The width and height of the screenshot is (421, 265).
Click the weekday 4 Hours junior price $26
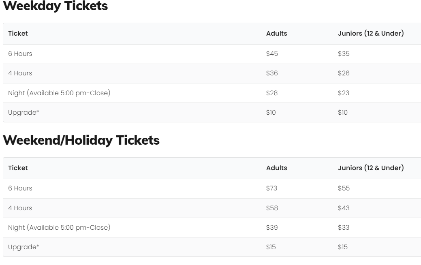344,73
